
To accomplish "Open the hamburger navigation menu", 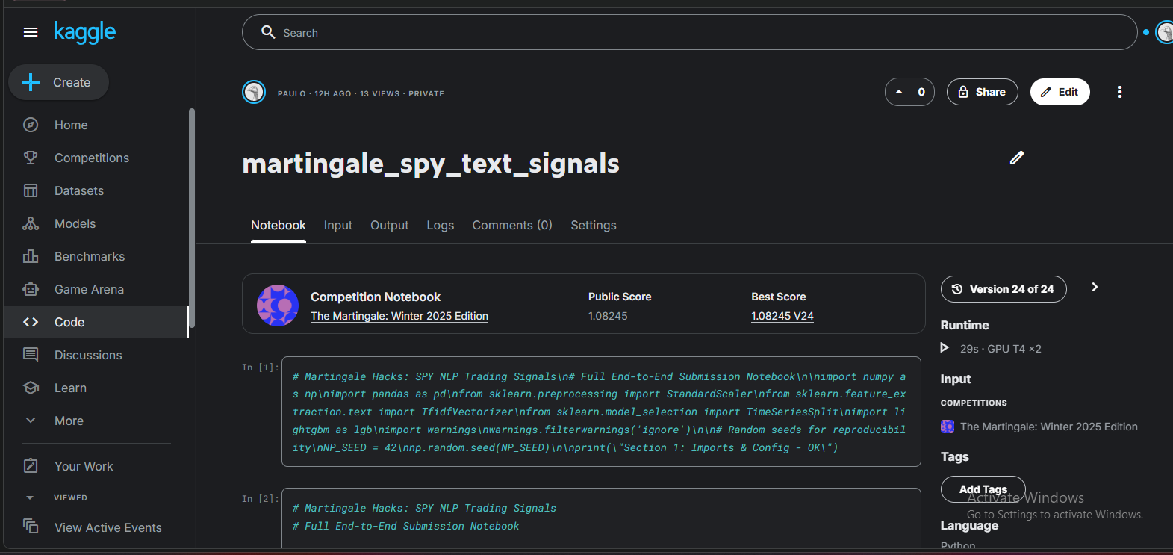I will click(31, 32).
